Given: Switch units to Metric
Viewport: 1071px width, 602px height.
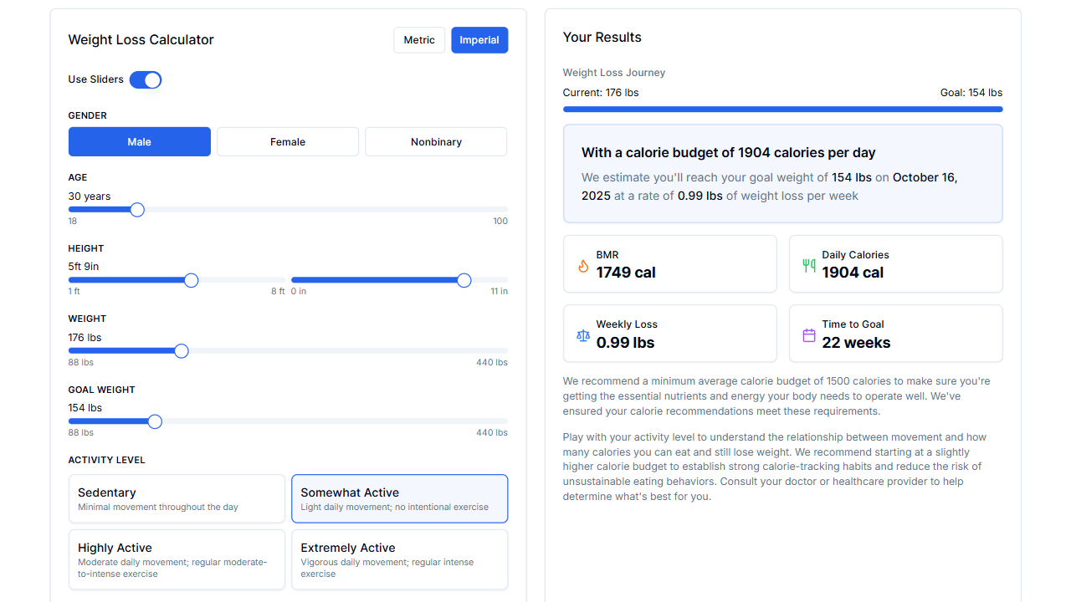Looking at the screenshot, I should (x=419, y=40).
